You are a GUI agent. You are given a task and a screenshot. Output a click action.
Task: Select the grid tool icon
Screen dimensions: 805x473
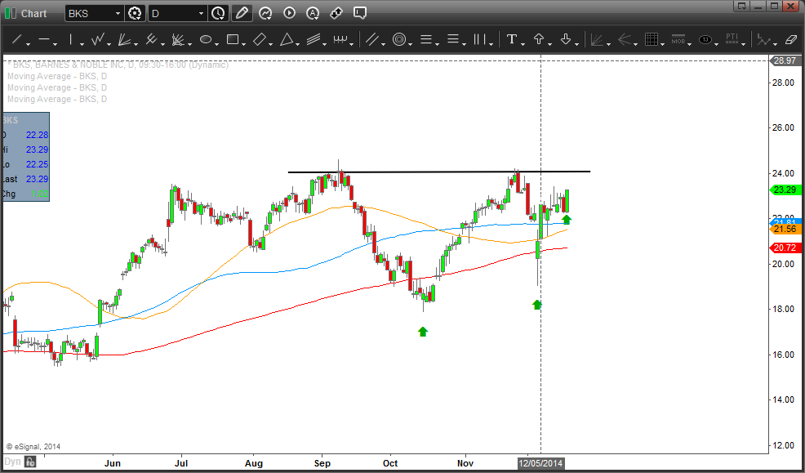[x=652, y=39]
